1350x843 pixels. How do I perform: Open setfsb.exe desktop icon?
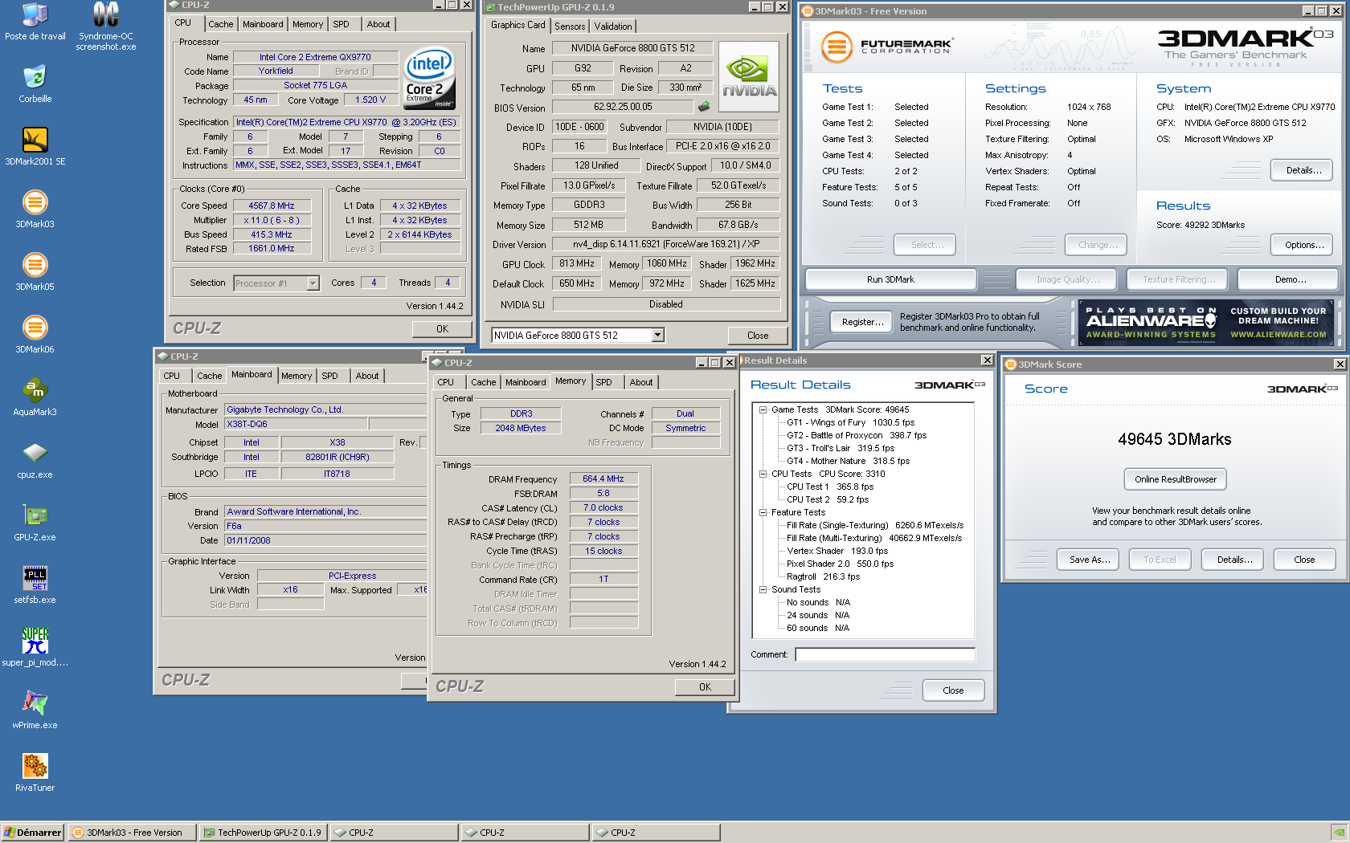coord(35,585)
